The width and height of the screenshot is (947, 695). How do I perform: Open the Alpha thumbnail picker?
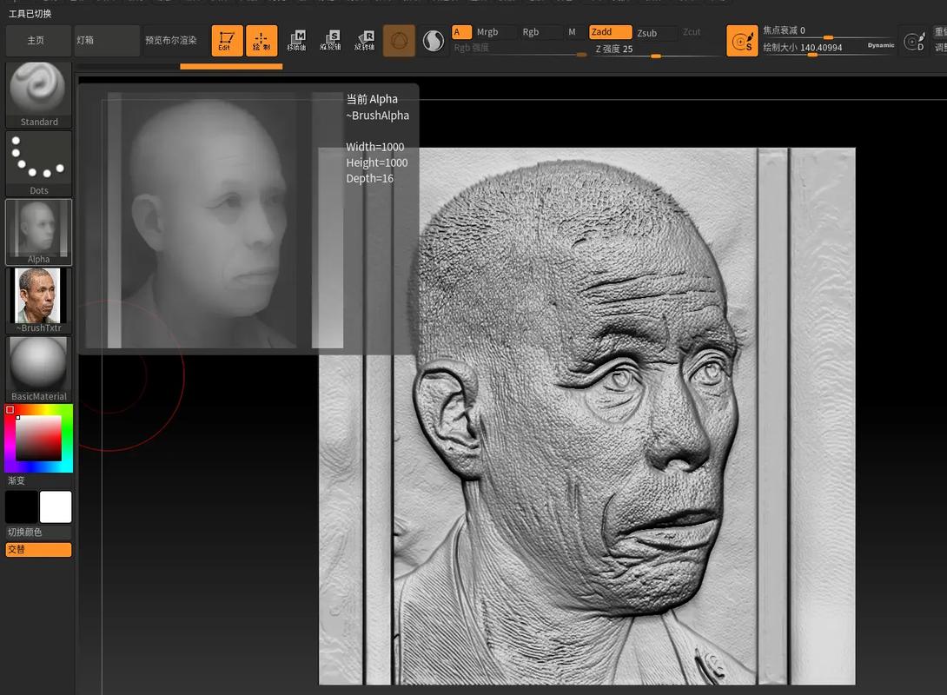click(x=38, y=233)
